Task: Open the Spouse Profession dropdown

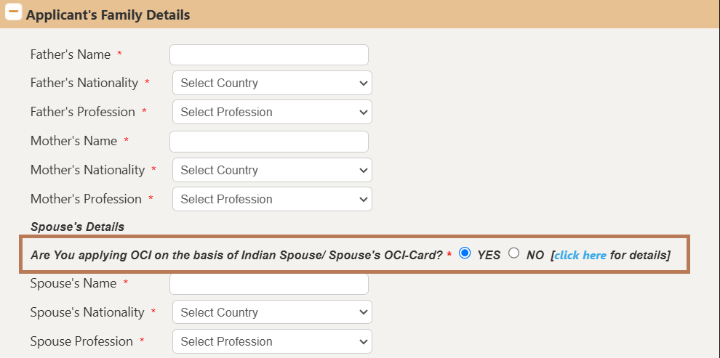Action: 272,341
